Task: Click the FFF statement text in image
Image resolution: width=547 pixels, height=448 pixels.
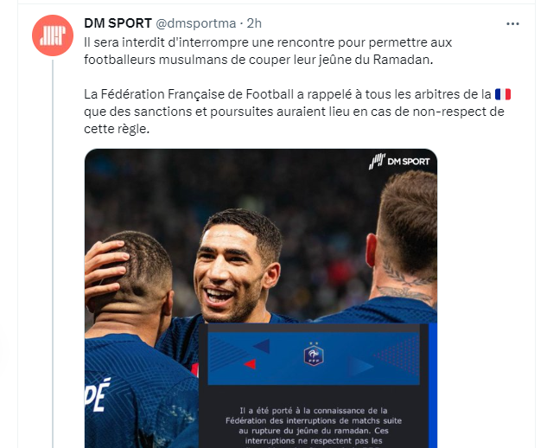Action: click(314, 426)
